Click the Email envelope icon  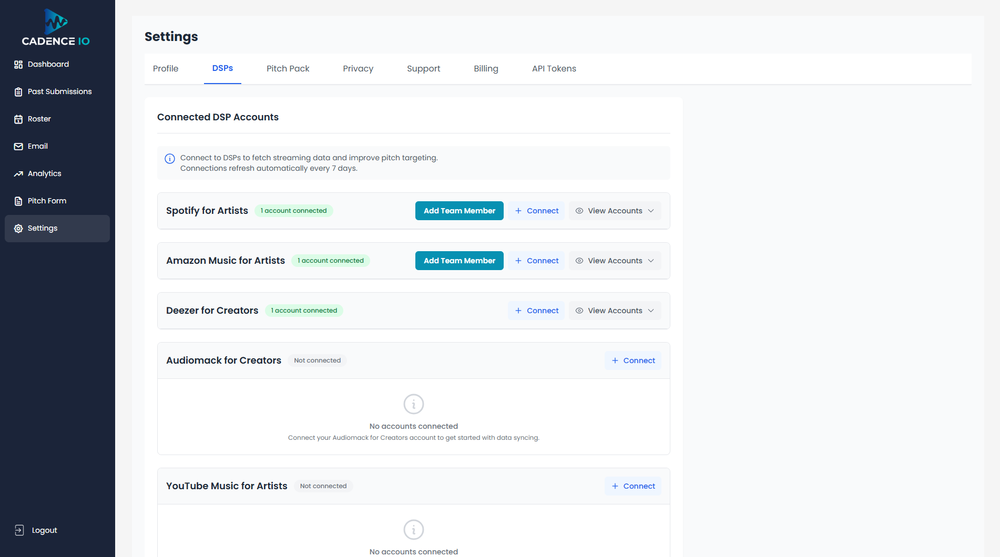pyautogui.click(x=18, y=147)
